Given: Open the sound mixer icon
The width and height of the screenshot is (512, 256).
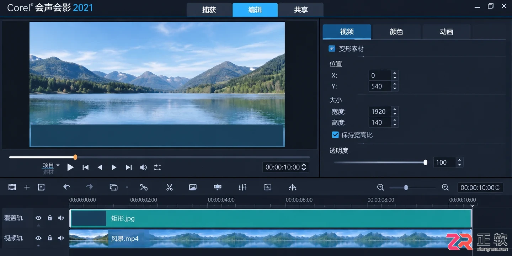Looking at the screenshot, I should (x=242, y=187).
